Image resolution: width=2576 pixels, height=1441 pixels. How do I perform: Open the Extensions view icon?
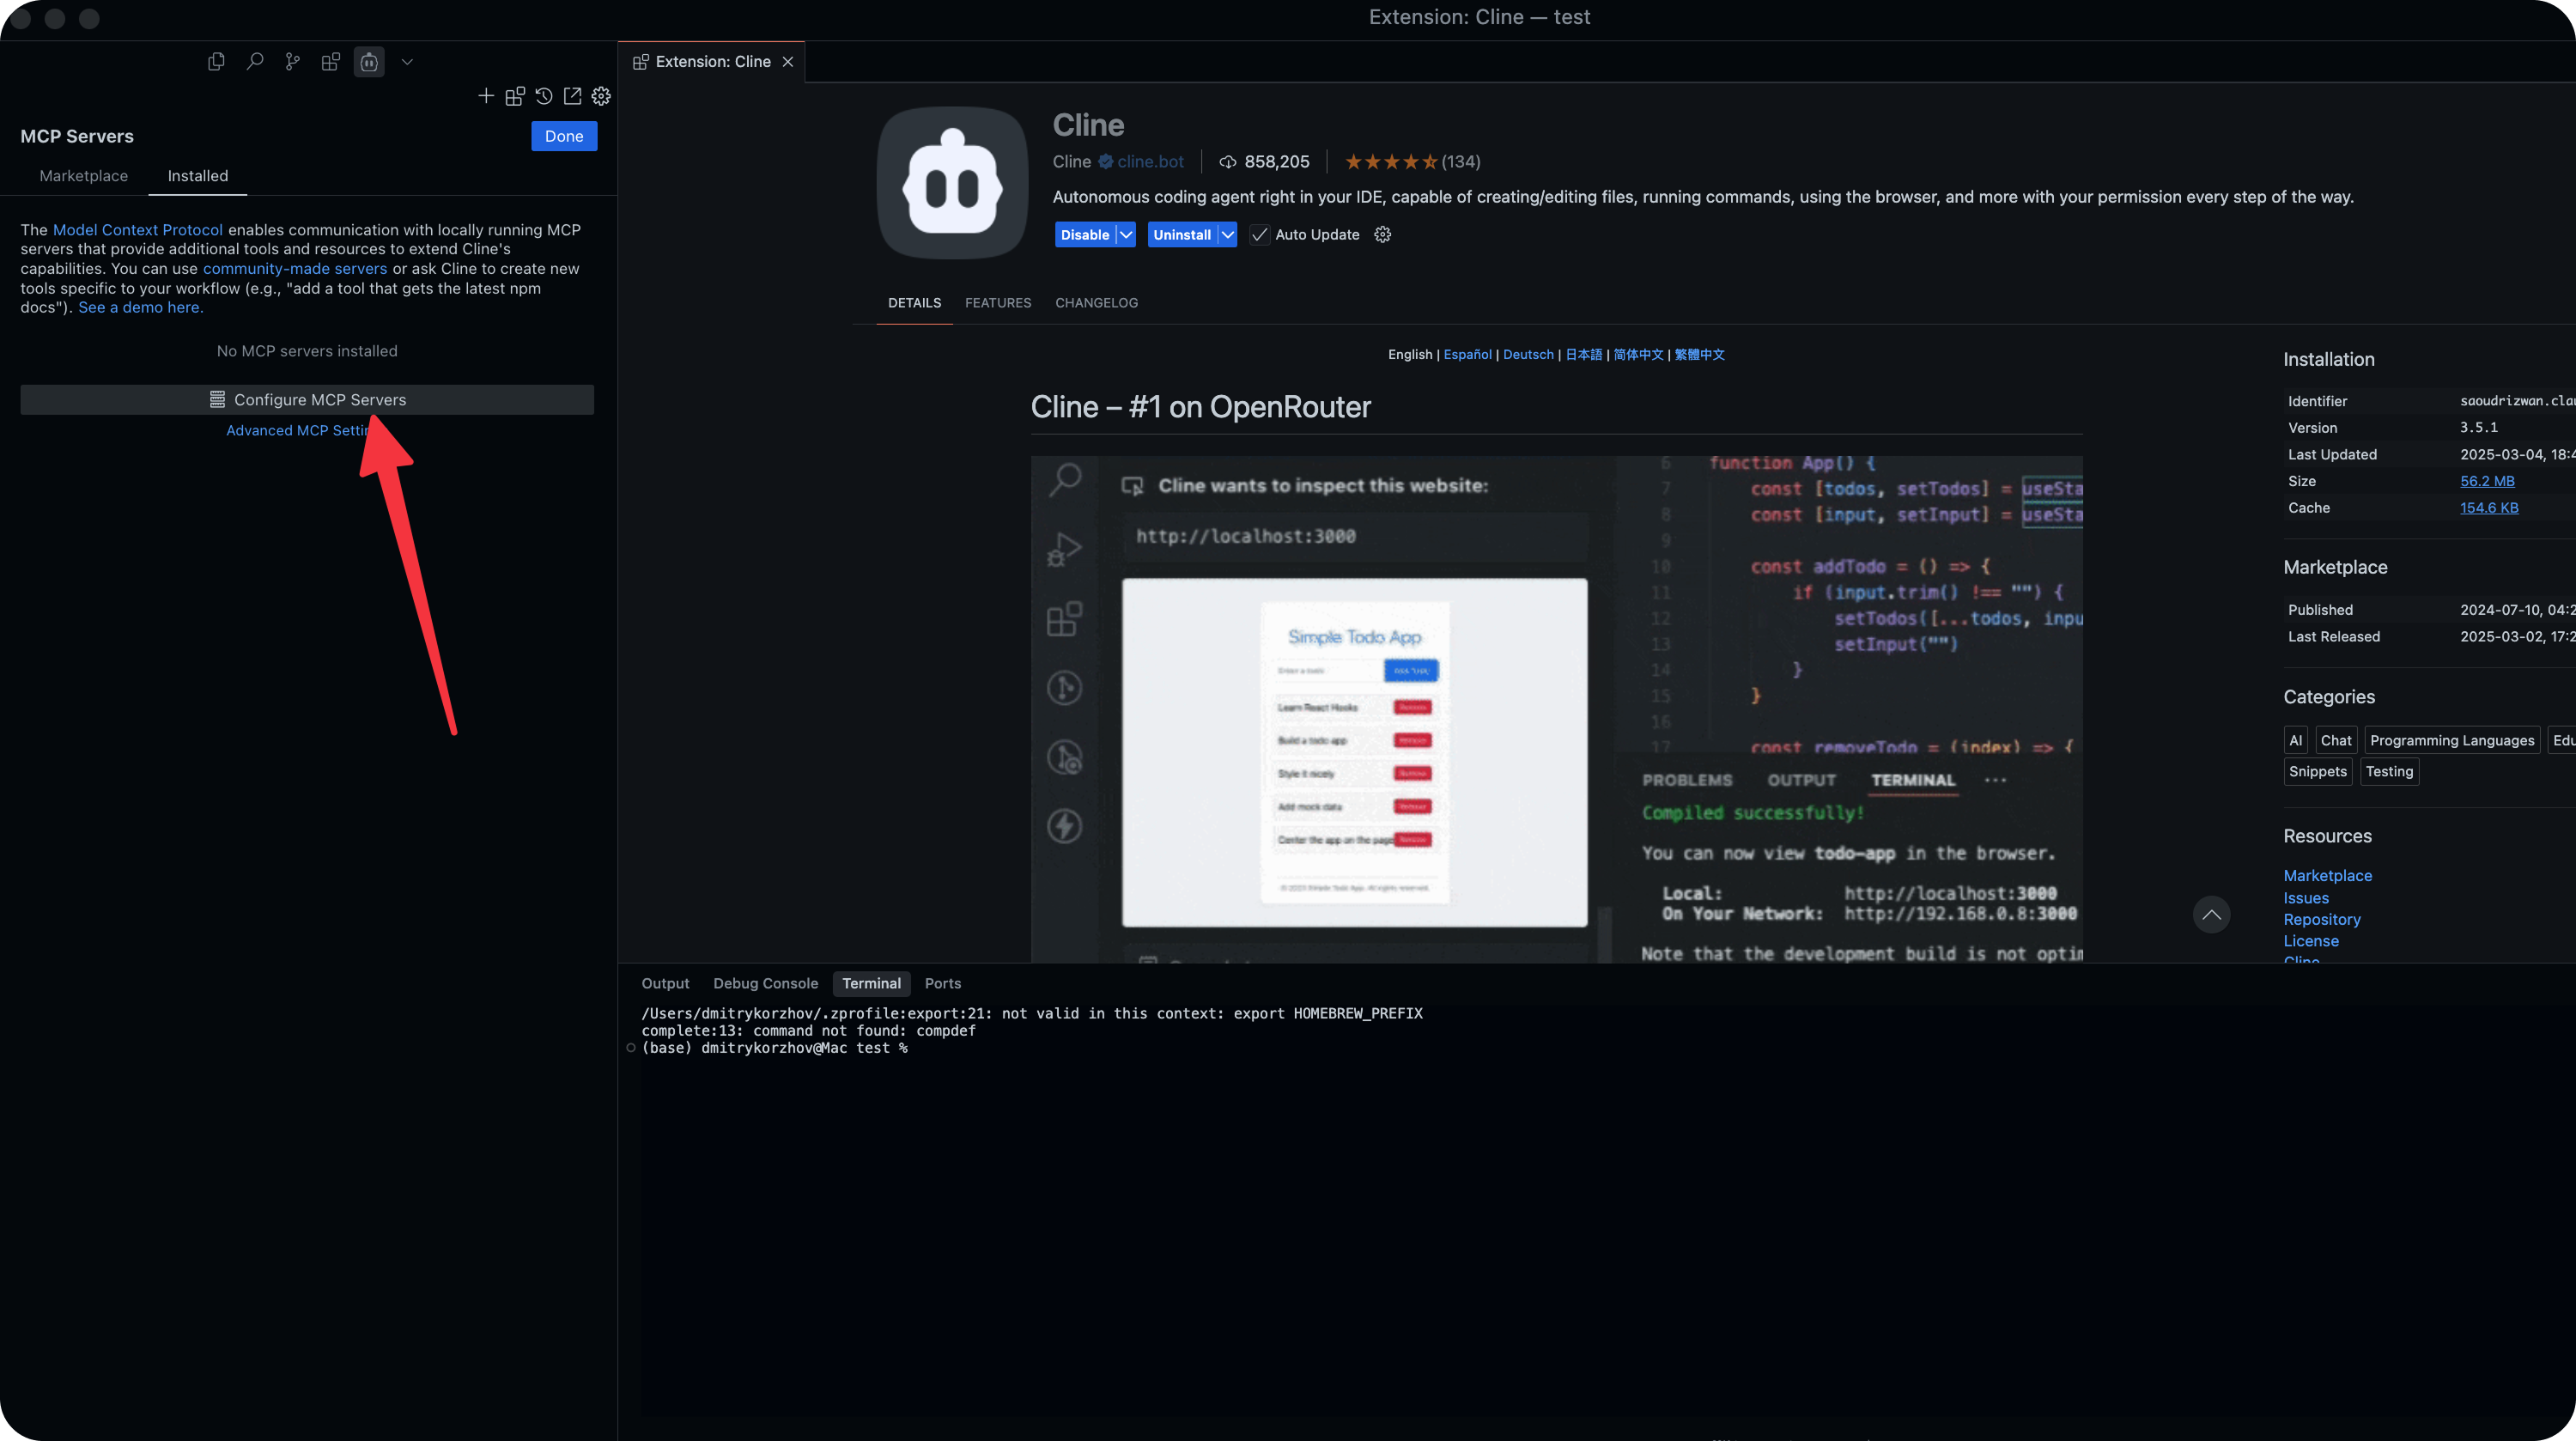[x=331, y=62]
